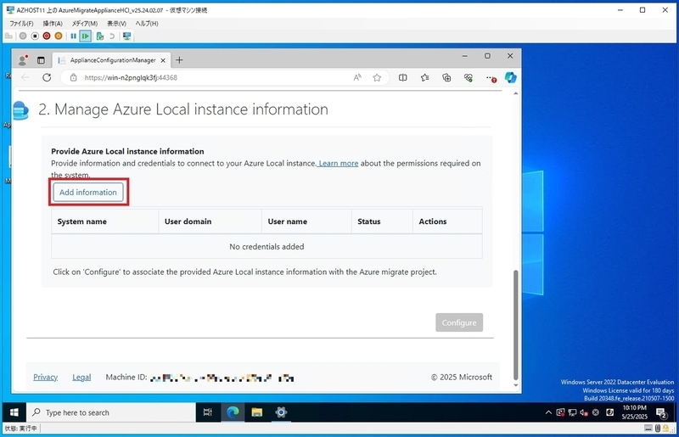Close the ApplianceConfigurationManager tab
679x437 pixels.
tap(163, 60)
